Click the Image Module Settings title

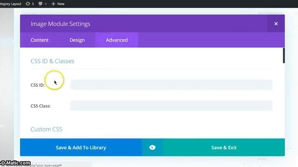click(x=60, y=24)
